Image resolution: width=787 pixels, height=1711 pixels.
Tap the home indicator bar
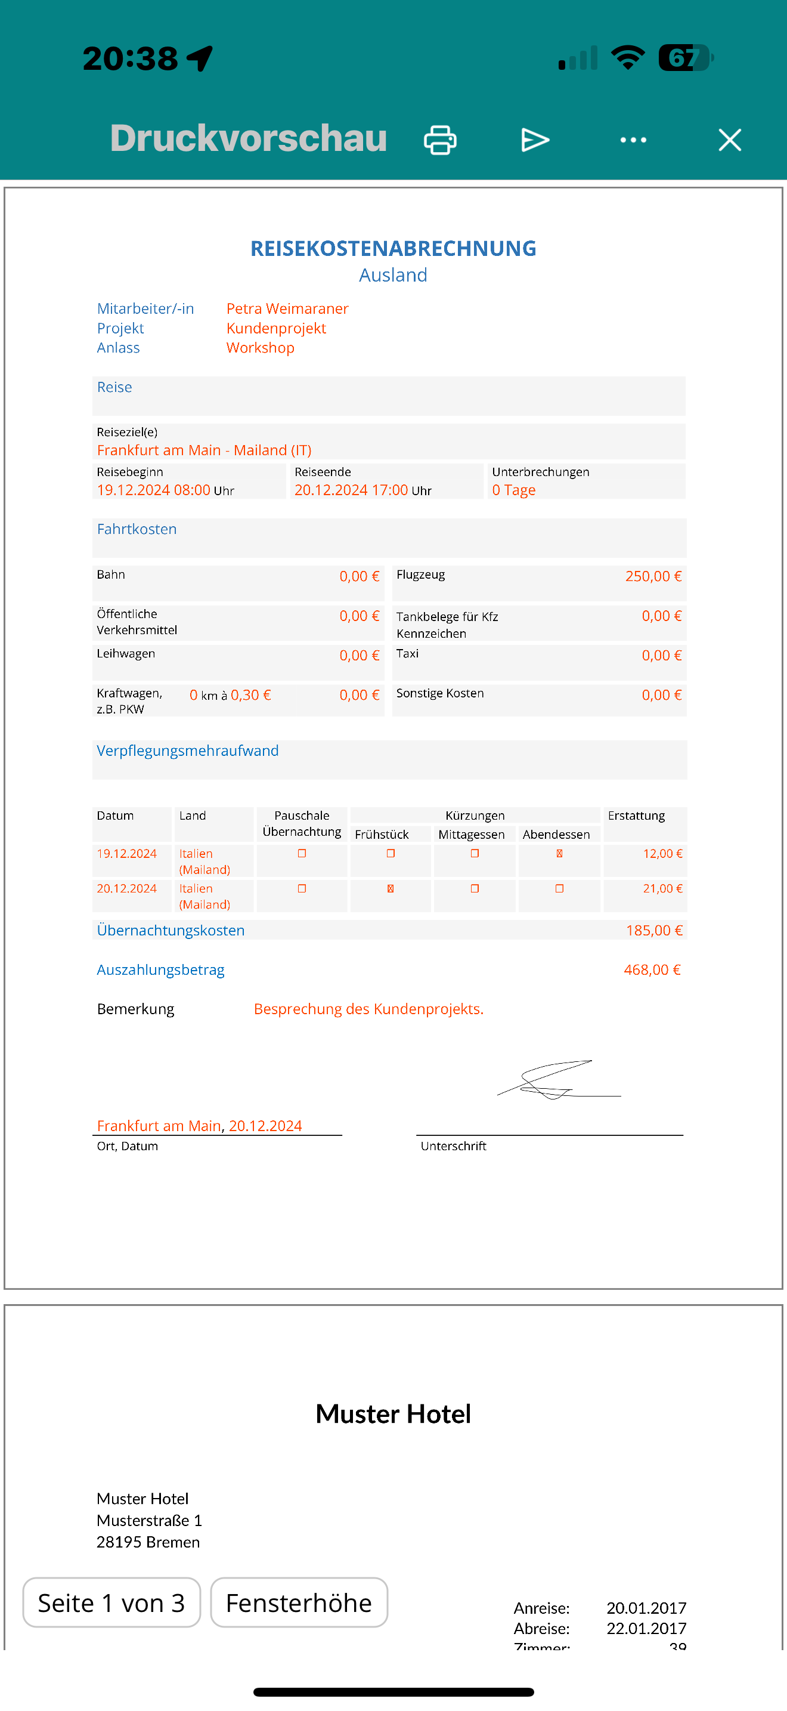click(x=393, y=1692)
